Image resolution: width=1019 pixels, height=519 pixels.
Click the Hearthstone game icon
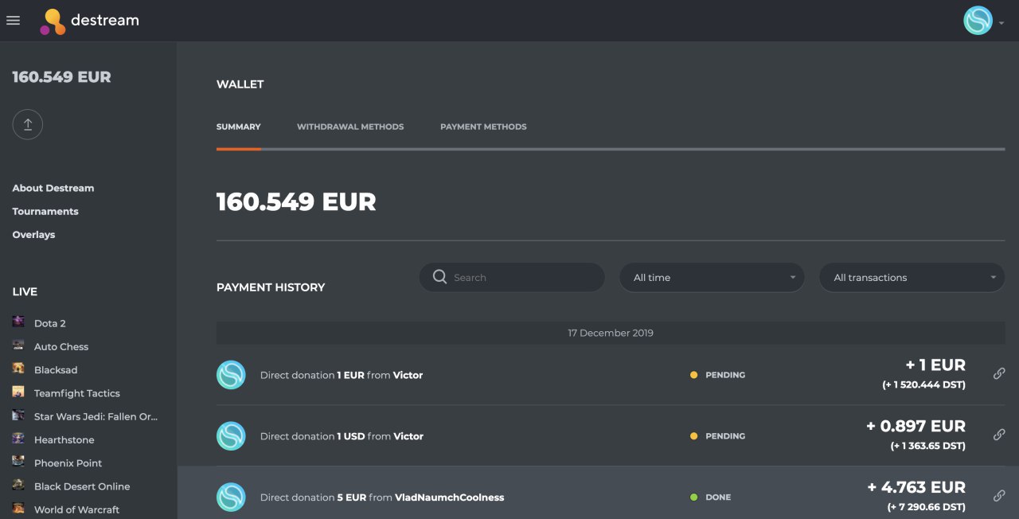(18, 439)
